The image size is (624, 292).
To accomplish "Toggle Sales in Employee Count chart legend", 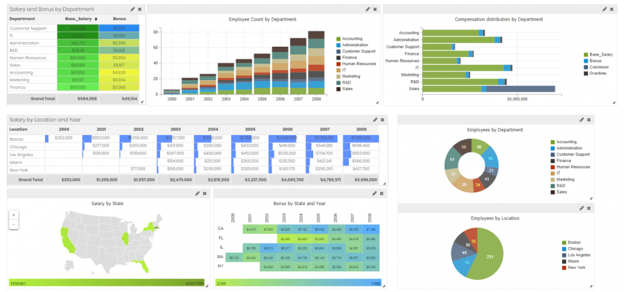I will pos(344,89).
